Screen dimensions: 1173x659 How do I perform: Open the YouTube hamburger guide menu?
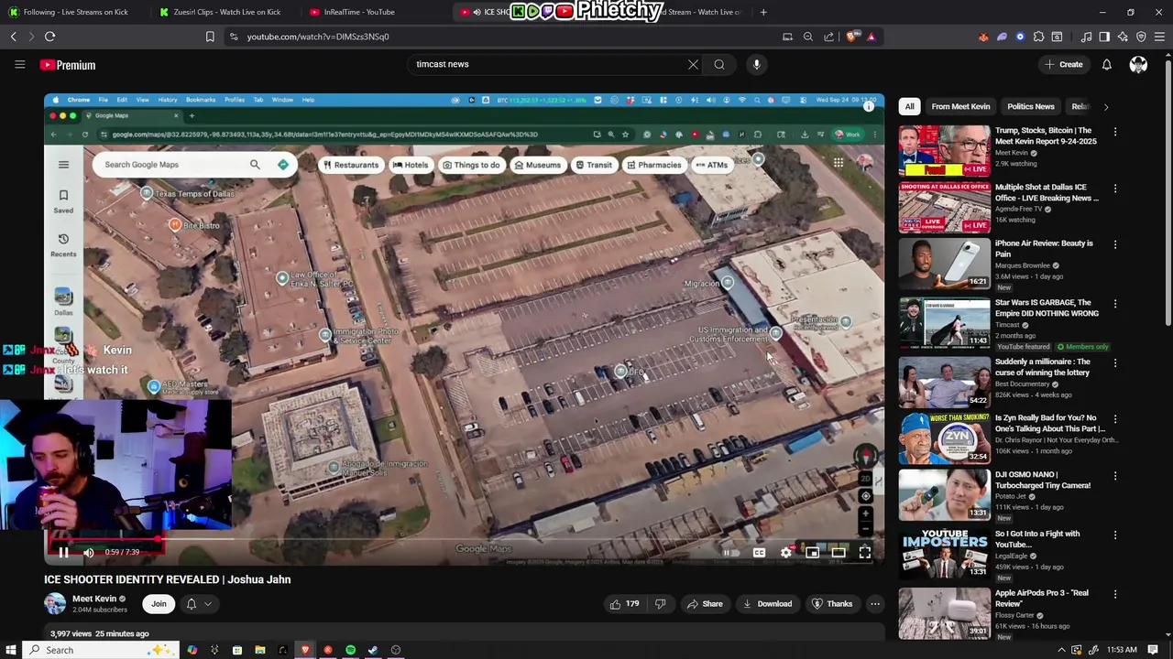19,65
